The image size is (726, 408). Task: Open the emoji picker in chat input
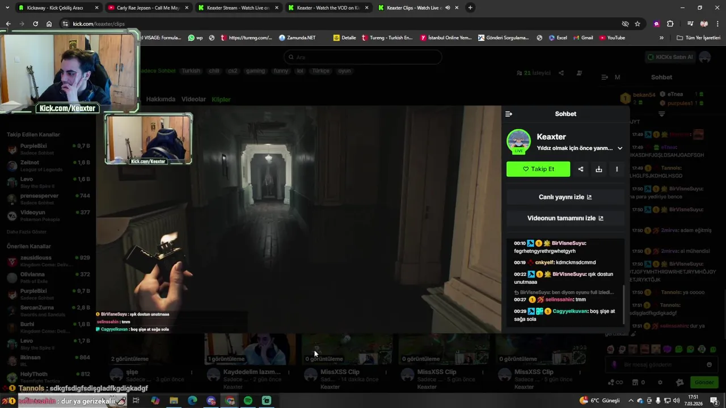click(x=709, y=365)
